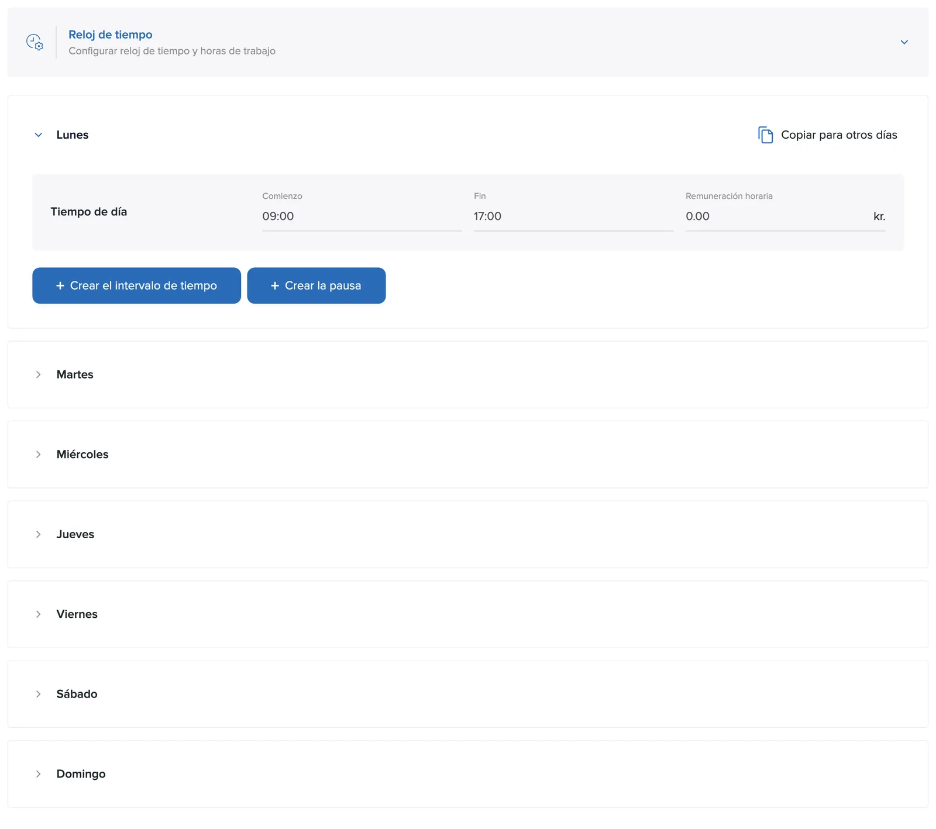Click the Tiempo de día label

[89, 212]
